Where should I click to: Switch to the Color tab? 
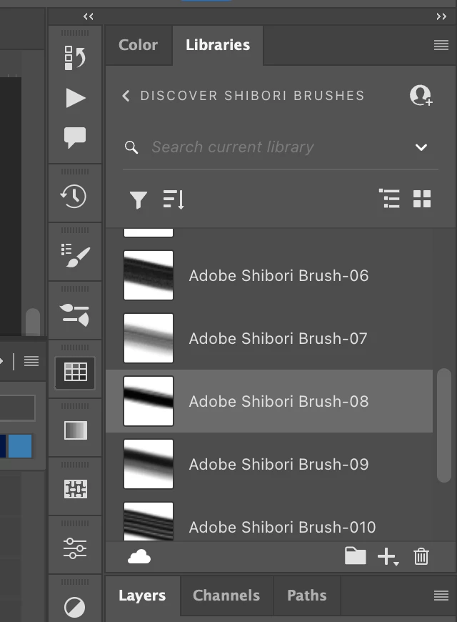pyautogui.click(x=139, y=45)
